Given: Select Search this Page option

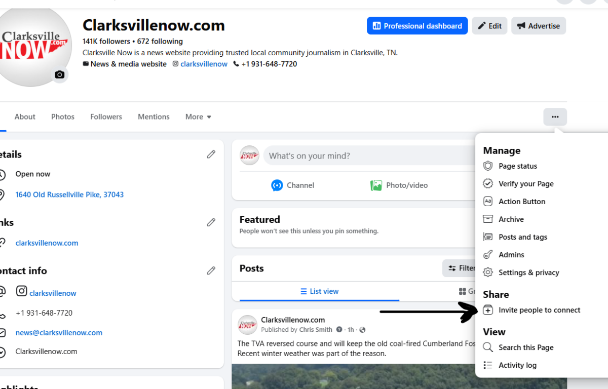Looking at the screenshot, I should point(525,347).
